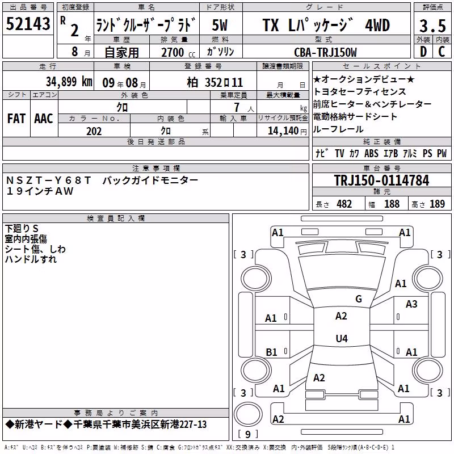
Task: Click the ルーフレール sales point
Action: pyautogui.click(x=338, y=129)
